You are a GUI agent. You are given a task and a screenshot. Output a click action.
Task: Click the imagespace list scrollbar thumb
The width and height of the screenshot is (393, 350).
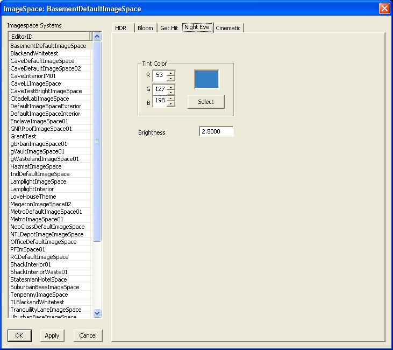97,142
